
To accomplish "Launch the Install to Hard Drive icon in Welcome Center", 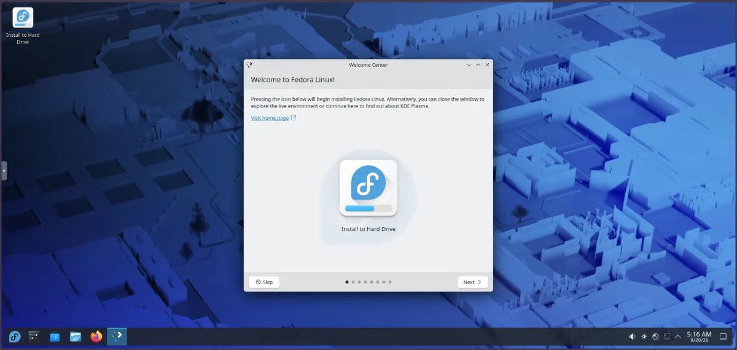I will [368, 188].
